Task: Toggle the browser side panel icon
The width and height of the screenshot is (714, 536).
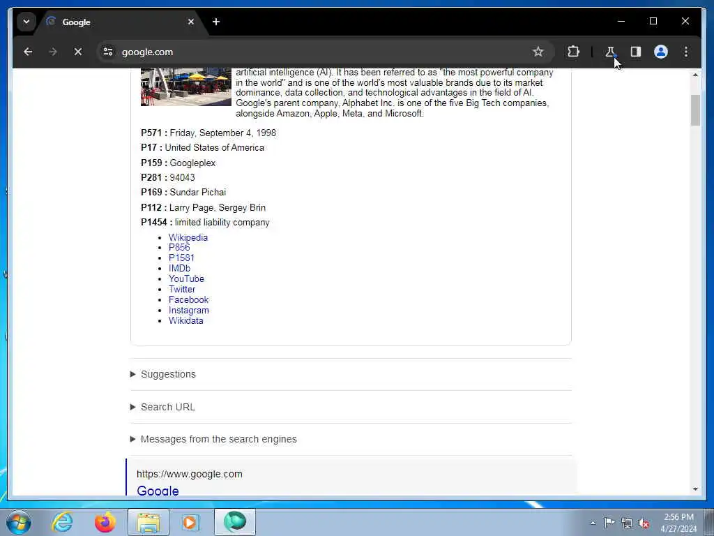Action: pos(636,52)
